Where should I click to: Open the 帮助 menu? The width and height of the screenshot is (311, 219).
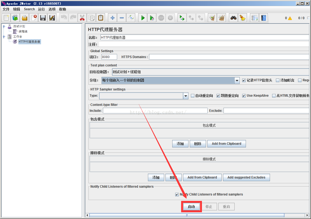[62, 9]
